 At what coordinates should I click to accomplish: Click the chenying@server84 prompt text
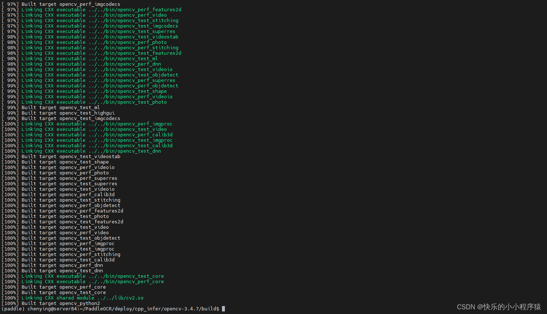point(52,309)
